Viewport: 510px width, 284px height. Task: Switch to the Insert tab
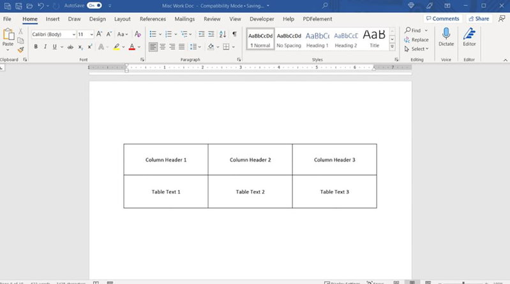[52, 19]
